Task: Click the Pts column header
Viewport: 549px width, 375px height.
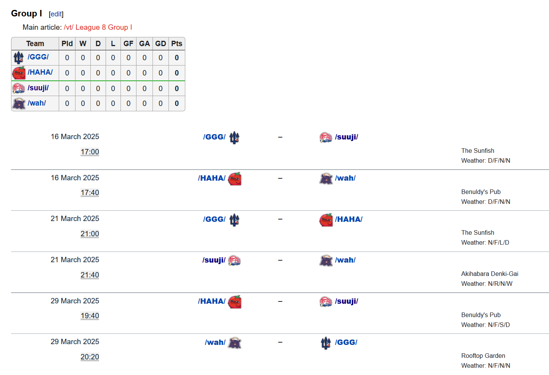Action: (177, 43)
